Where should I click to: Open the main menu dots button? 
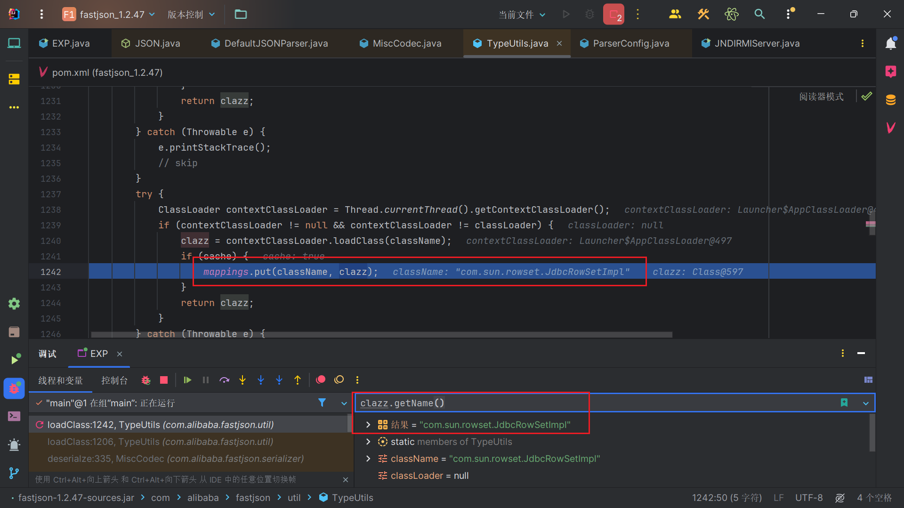[41, 15]
